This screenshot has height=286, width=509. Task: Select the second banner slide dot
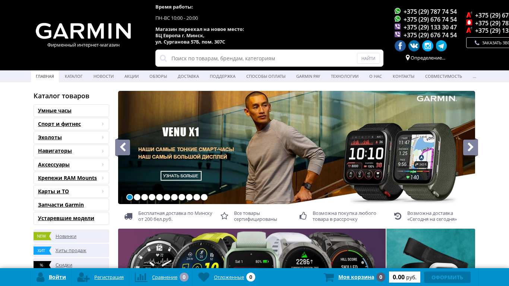pyautogui.click(x=137, y=197)
